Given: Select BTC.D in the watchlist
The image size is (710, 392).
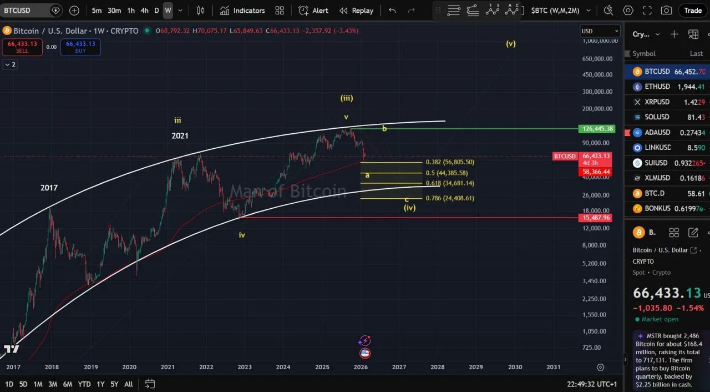Looking at the screenshot, I should point(667,193).
